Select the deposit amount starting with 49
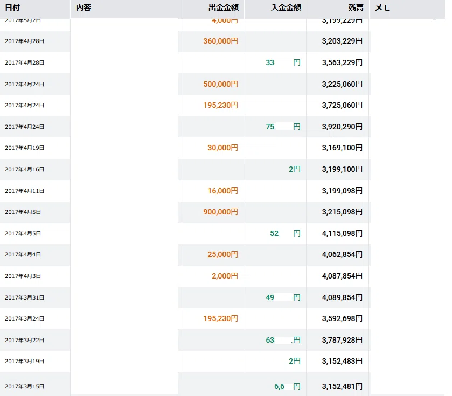452x396 pixels. pyautogui.click(x=283, y=297)
